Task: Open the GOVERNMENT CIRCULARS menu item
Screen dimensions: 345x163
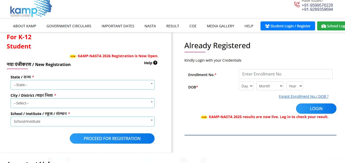Action: coord(69,26)
